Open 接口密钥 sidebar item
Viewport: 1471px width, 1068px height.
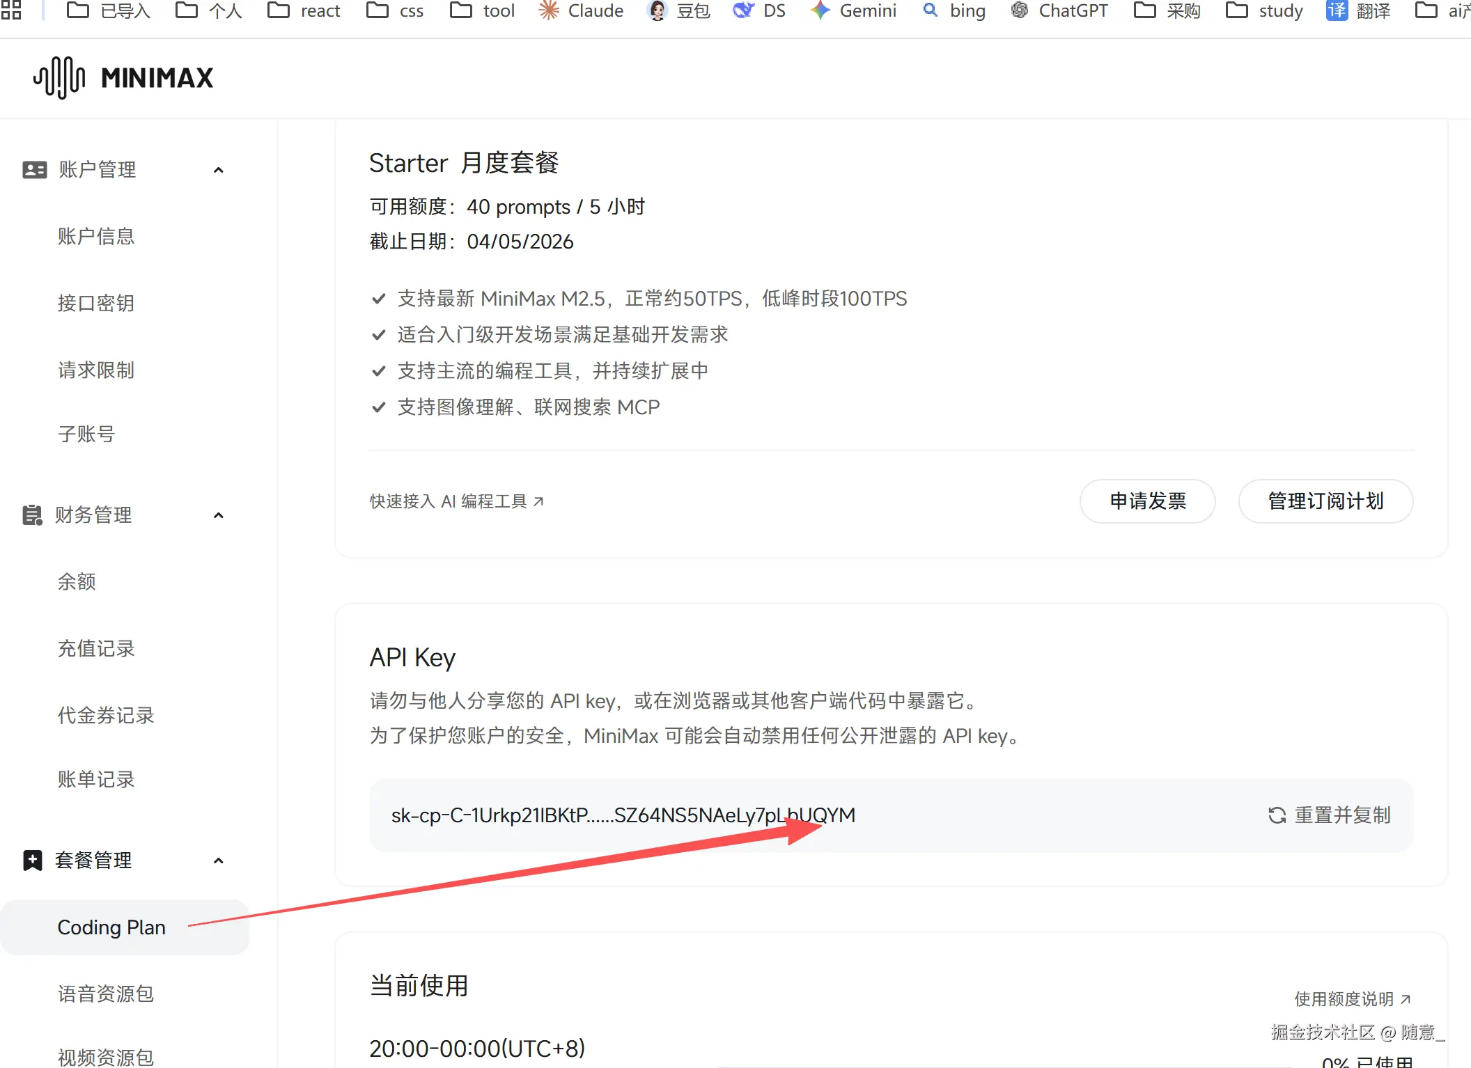point(96,304)
